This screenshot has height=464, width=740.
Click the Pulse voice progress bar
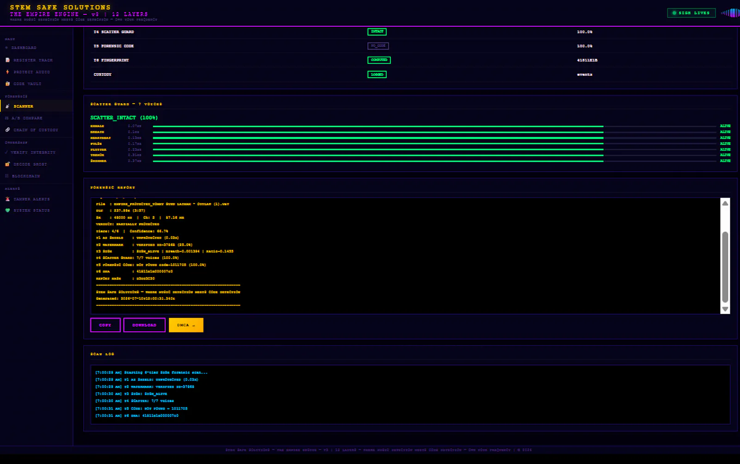[434, 144]
